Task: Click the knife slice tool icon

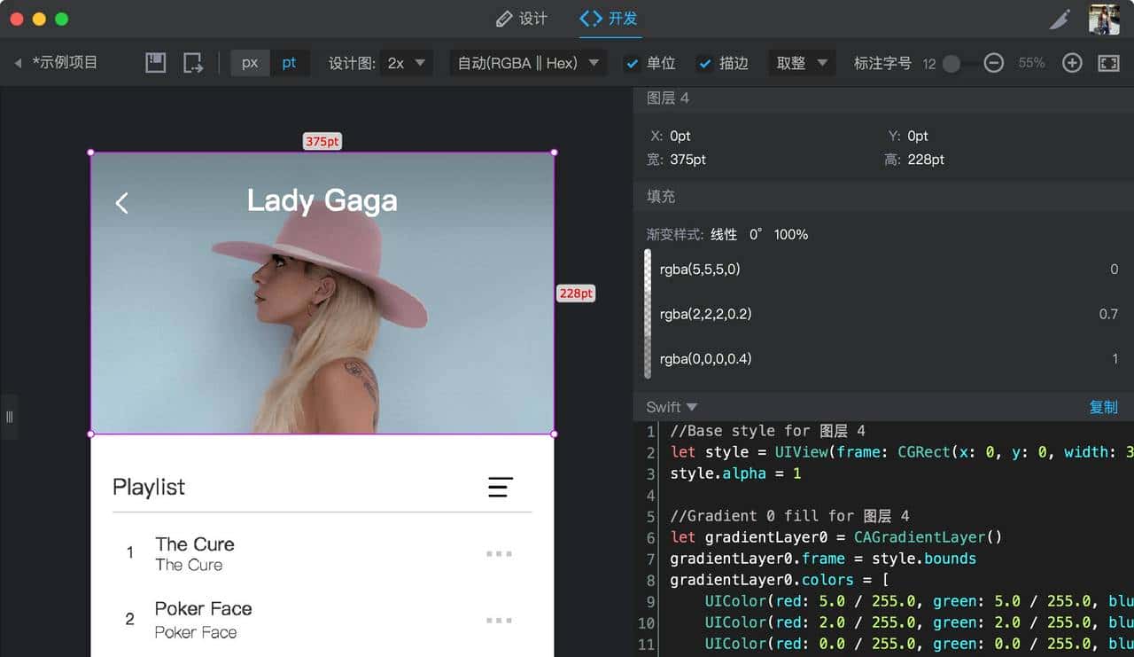Action: 1060,20
